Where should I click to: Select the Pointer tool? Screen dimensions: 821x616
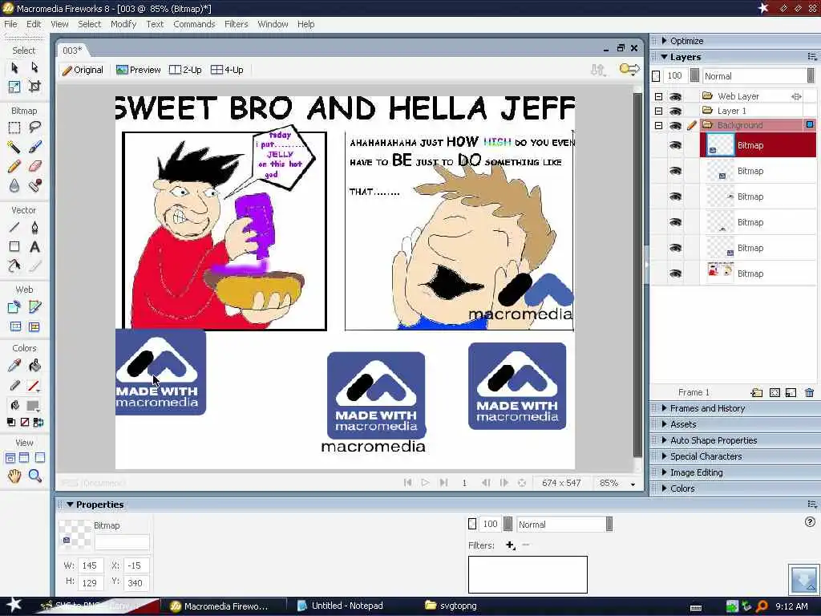pos(14,67)
